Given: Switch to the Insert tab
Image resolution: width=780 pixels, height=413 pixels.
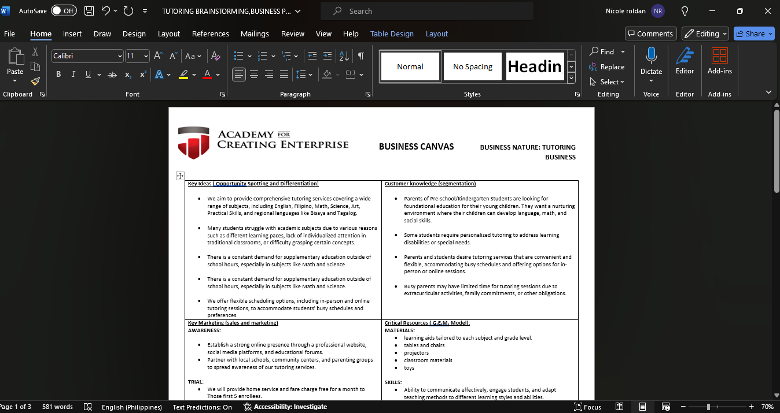Looking at the screenshot, I should coord(72,34).
